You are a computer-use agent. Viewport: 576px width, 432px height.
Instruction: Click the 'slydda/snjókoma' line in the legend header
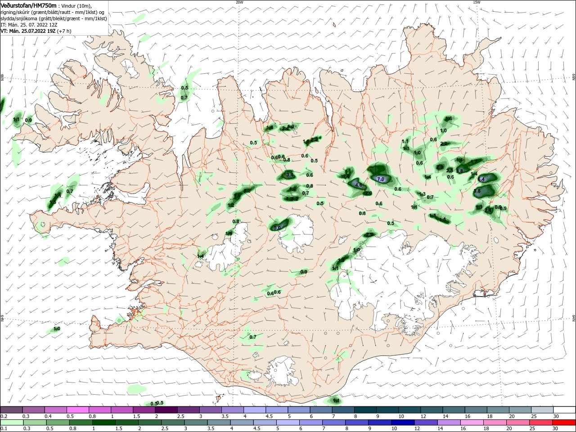coord(53,18)
